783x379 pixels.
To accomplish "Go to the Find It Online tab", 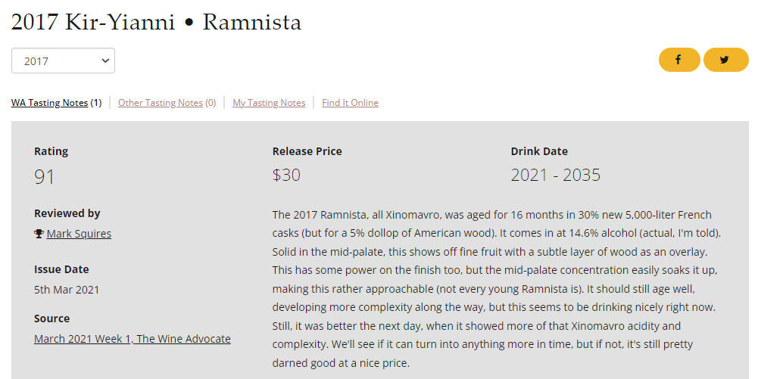I will pos(350,103).
